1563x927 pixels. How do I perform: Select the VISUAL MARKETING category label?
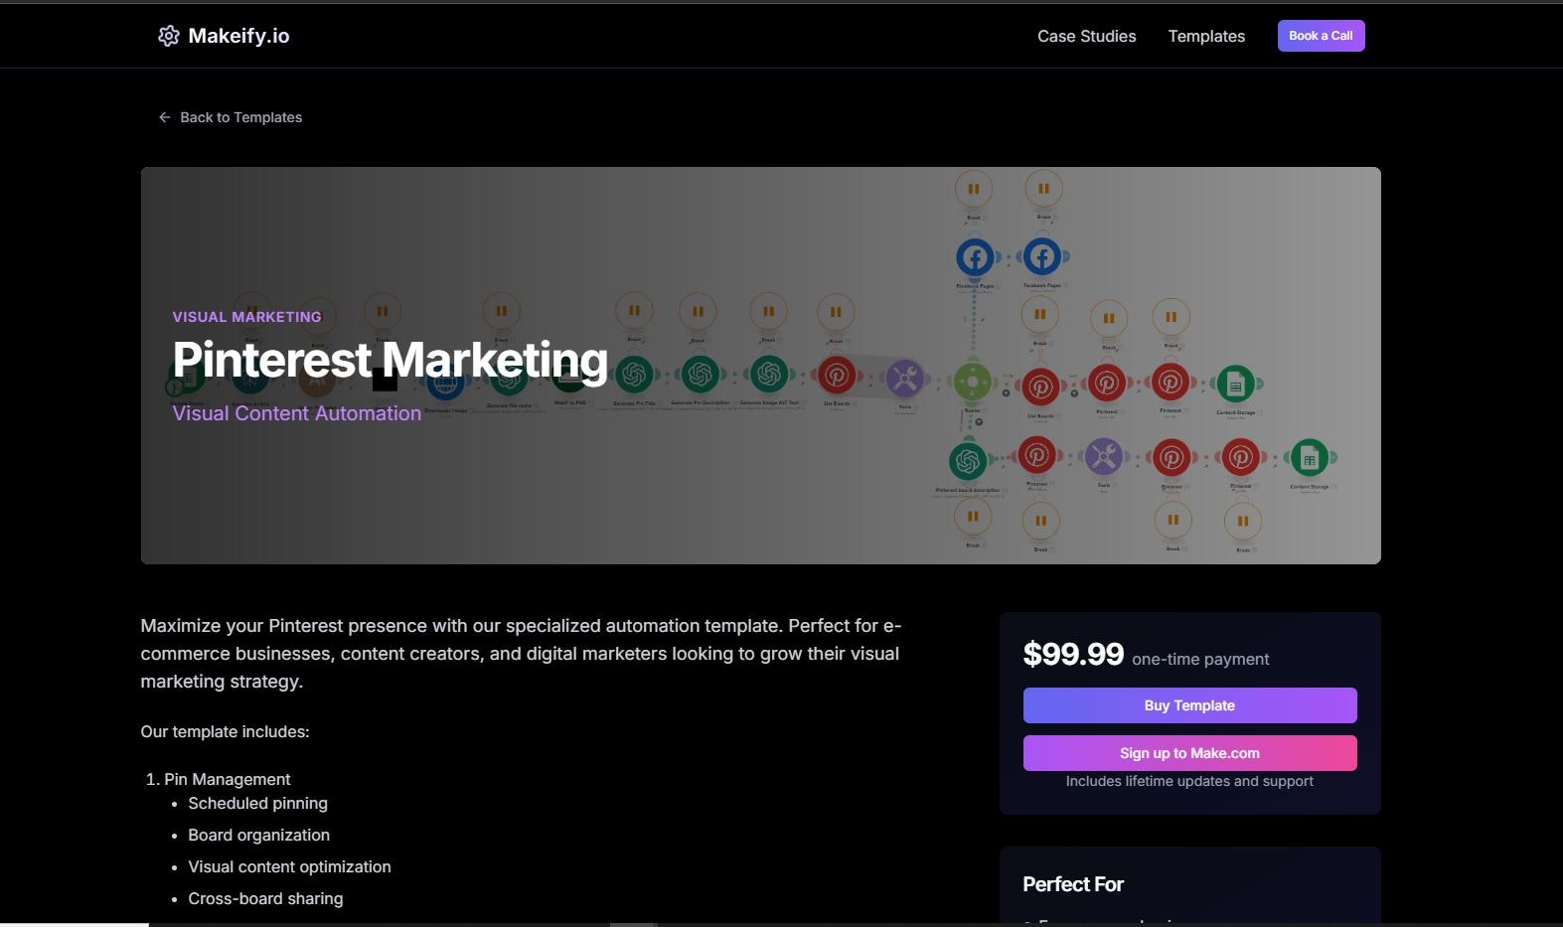(246, 317)
